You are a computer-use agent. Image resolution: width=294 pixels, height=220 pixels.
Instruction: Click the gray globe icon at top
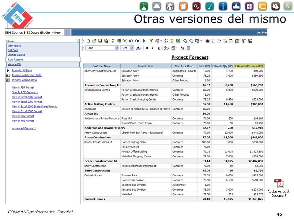click(x=170, y=6)
